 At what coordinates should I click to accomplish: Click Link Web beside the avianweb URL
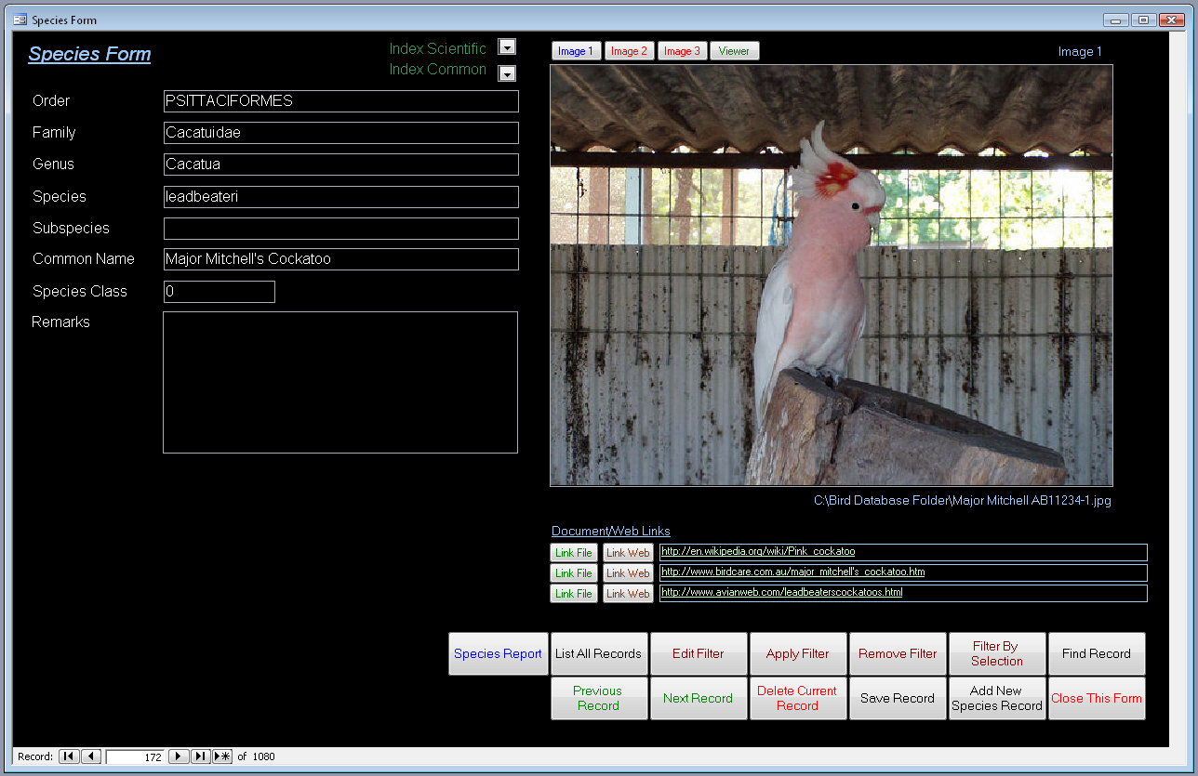pyautogui.click(x=628, y=593)
